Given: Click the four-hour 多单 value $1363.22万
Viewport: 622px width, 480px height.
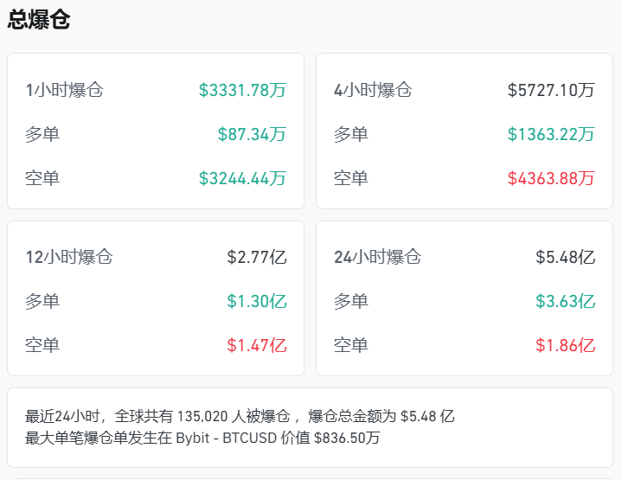Looking at the screenshot, I should tap(551, 134).
